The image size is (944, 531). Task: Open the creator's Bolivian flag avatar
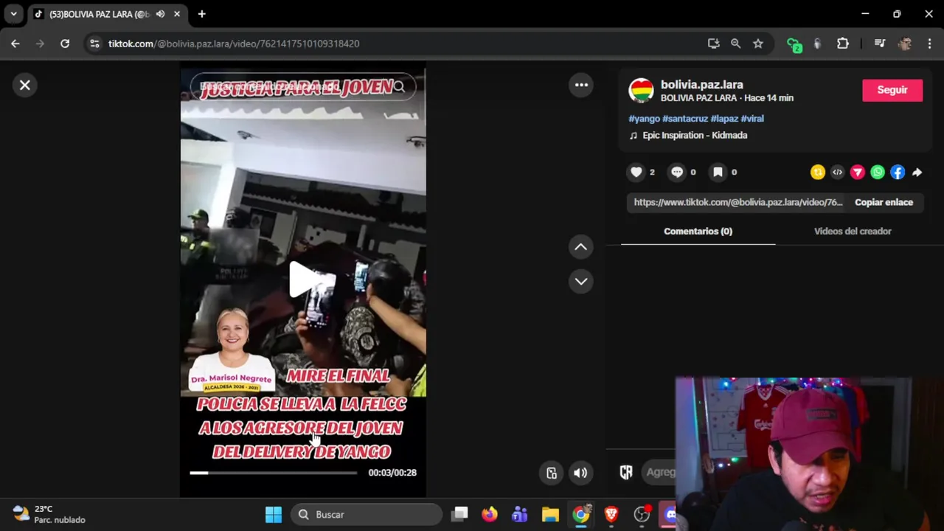[641, 90]
